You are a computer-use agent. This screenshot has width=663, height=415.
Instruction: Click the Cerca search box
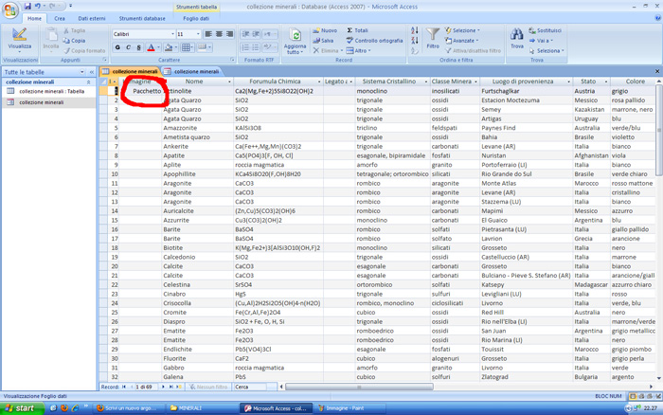250,387
